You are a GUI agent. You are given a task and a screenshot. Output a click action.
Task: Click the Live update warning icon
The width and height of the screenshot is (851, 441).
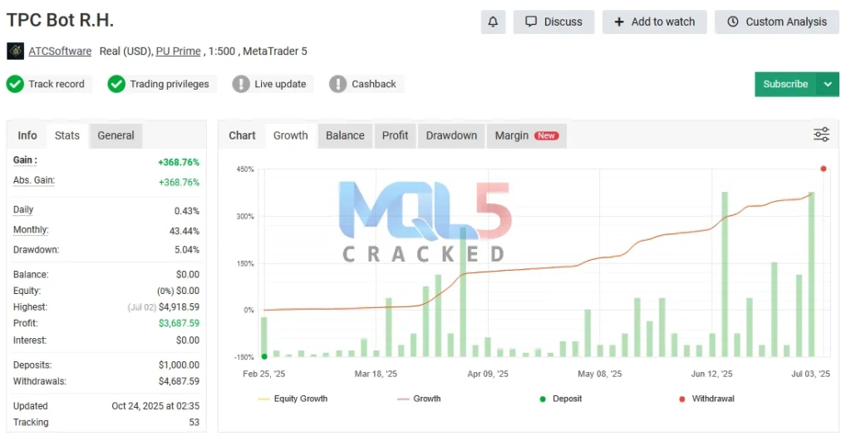coord(241,84)
